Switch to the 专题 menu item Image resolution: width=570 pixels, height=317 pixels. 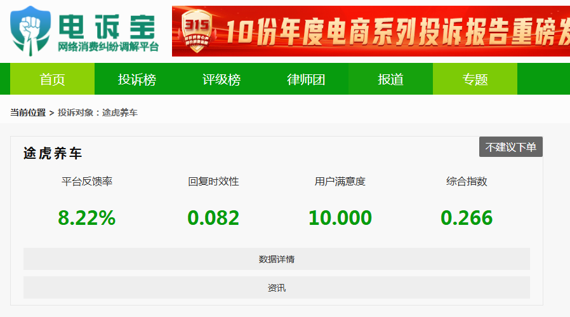click(x=475, y=79)
